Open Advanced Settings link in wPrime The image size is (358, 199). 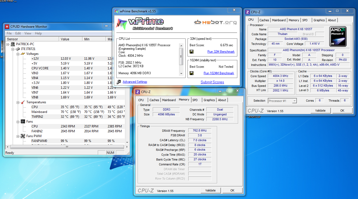point(135,82)
